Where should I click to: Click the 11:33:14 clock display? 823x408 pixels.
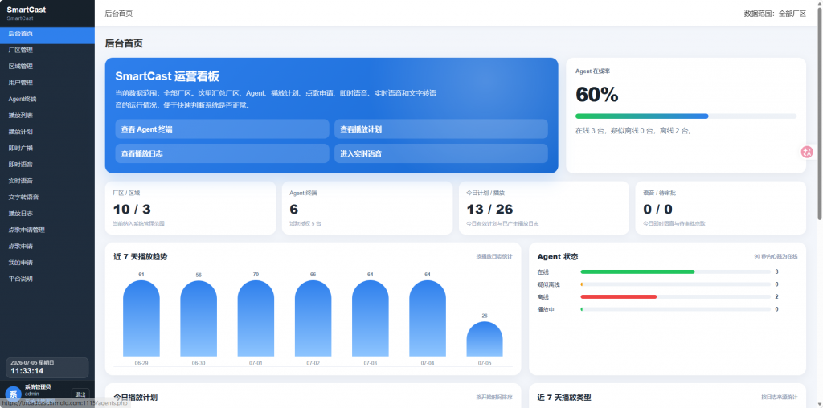click(27, 371)
